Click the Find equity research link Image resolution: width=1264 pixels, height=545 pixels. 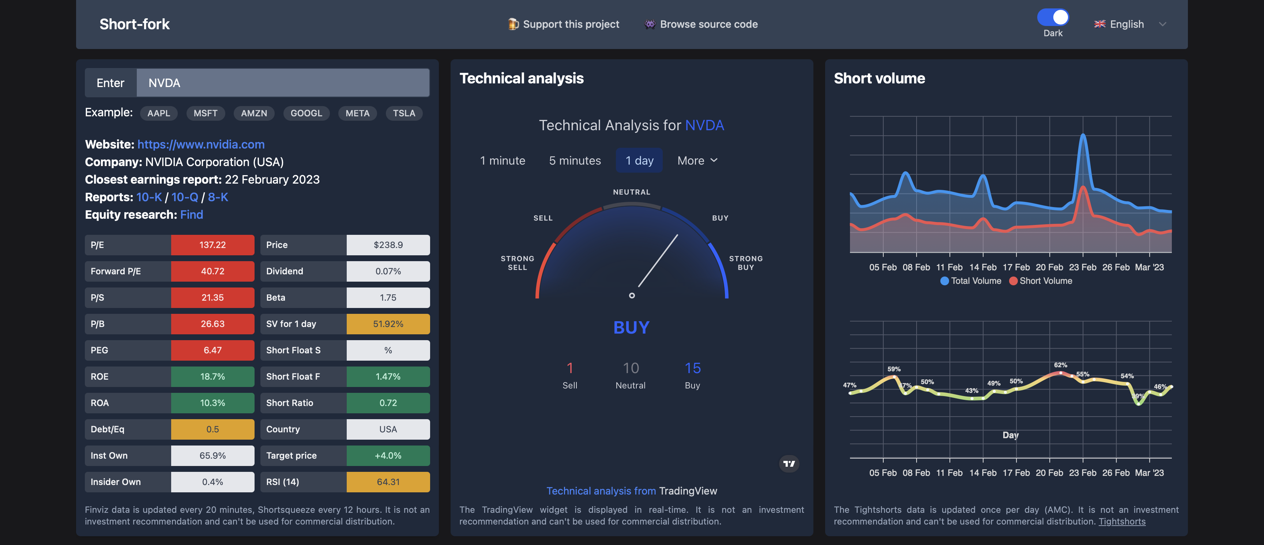tap(191, 215)
